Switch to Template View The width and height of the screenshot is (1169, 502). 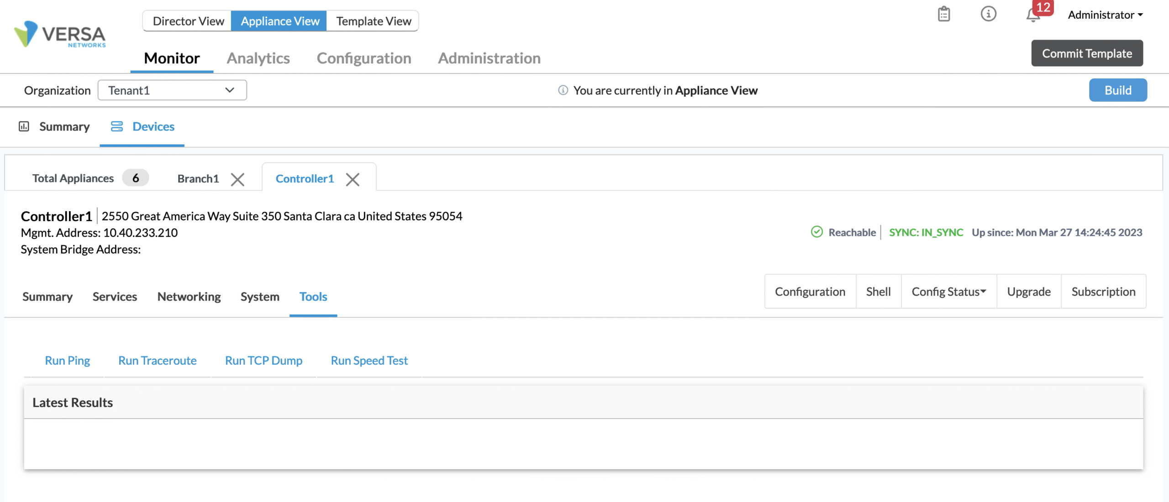click(x=374, y=21)
